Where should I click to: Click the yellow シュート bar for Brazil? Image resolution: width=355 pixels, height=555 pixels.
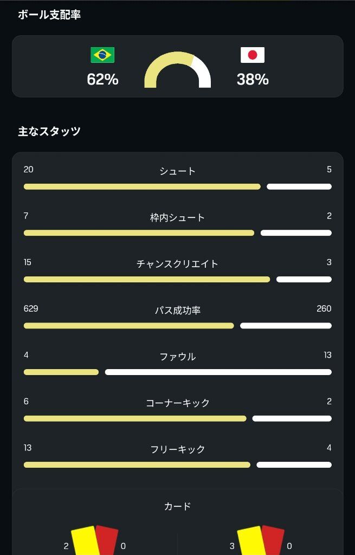tap(142, 186)
